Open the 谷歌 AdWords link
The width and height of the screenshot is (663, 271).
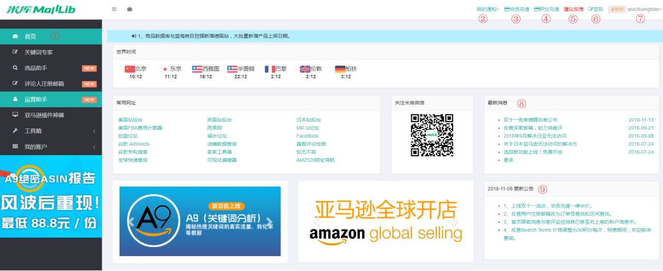pos(134,144)
